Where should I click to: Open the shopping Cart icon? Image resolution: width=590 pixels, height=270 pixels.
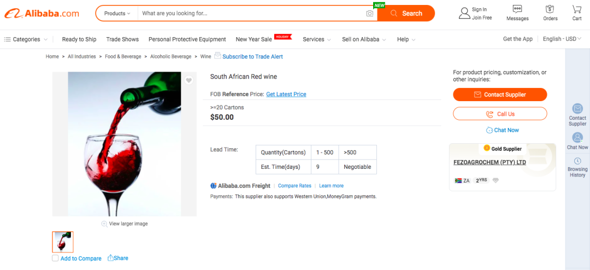point(577,10)
